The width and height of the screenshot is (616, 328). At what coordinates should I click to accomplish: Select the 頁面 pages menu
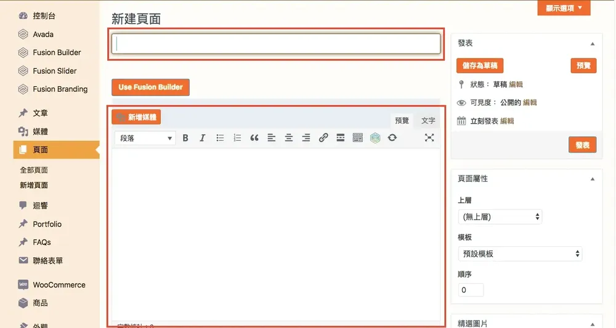pos(56,150)
